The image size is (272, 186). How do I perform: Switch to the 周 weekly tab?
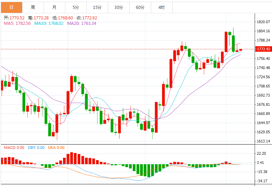click(33, 7)
